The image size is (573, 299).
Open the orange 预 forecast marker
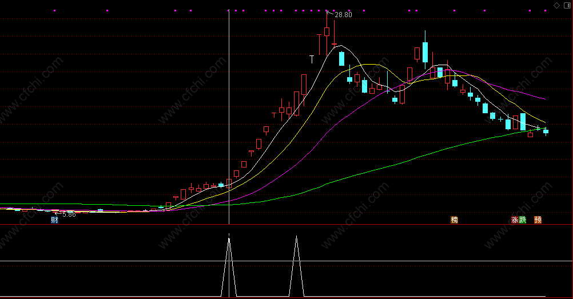(x=538, y=220)
